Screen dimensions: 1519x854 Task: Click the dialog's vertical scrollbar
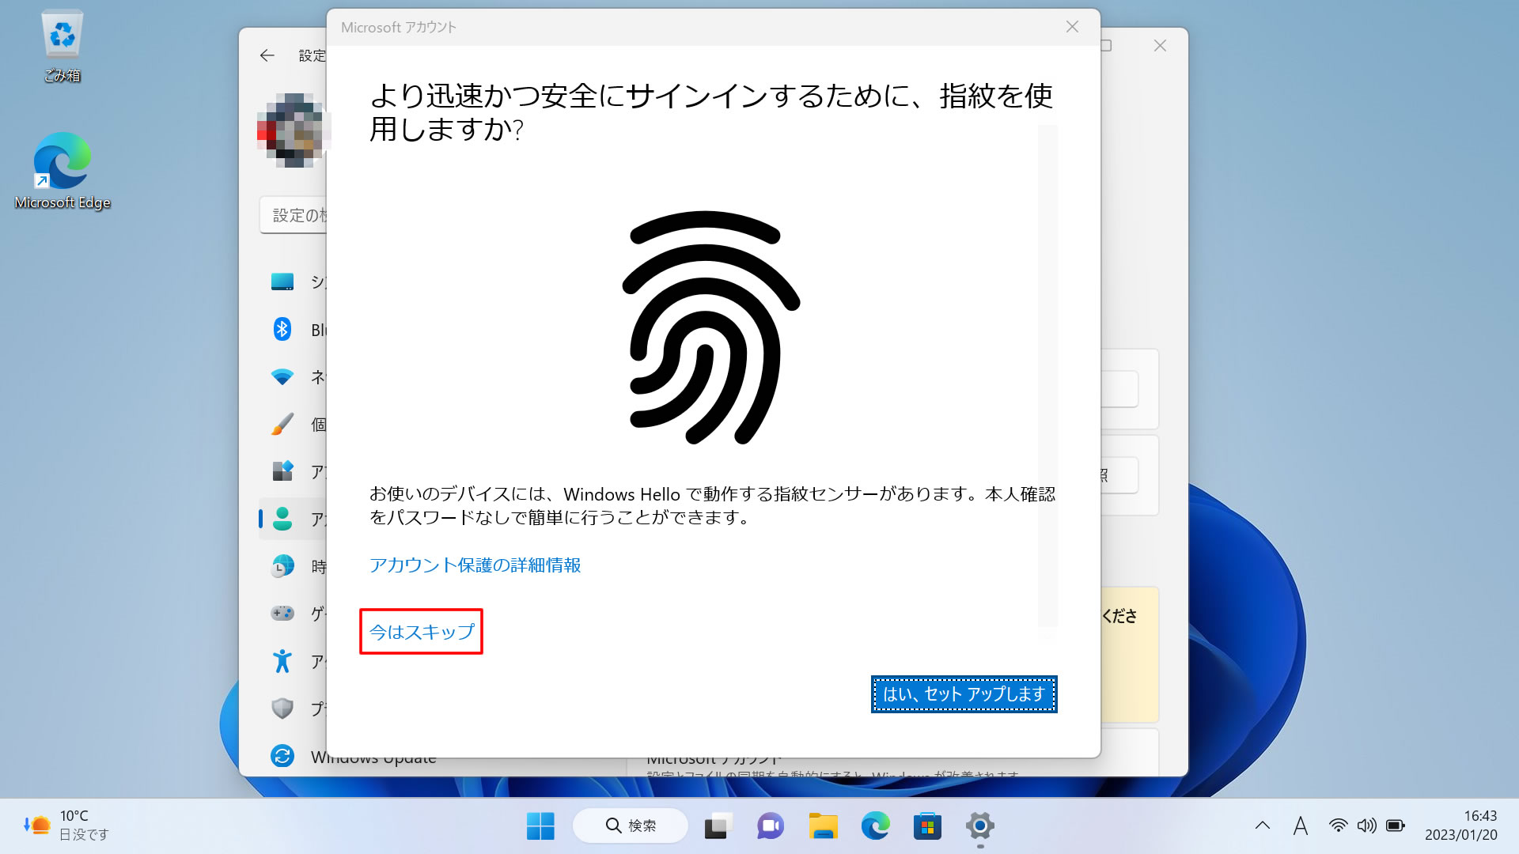1047,376
